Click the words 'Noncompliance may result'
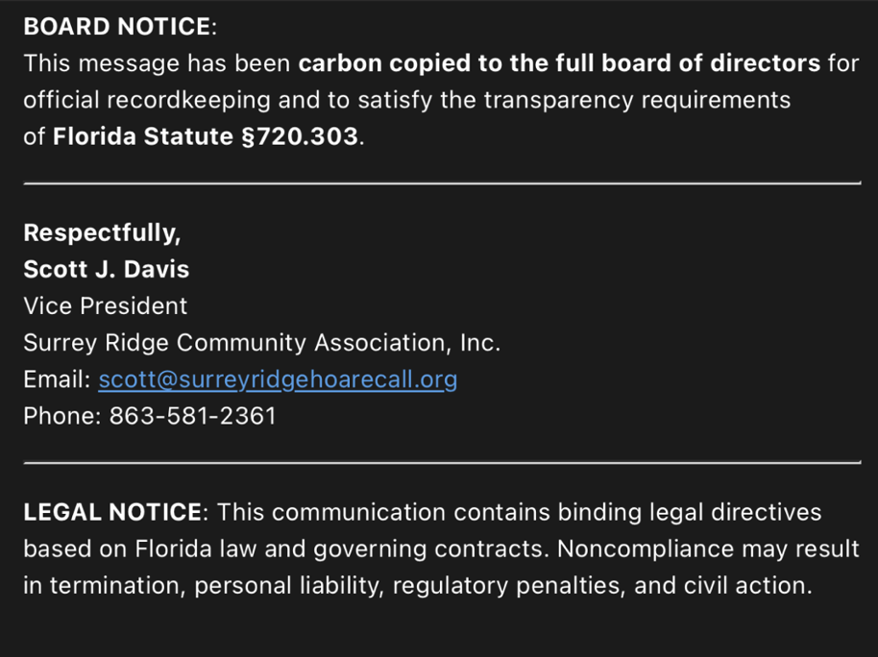The width and height of the screenshot is (878, 657). (708, 548)
